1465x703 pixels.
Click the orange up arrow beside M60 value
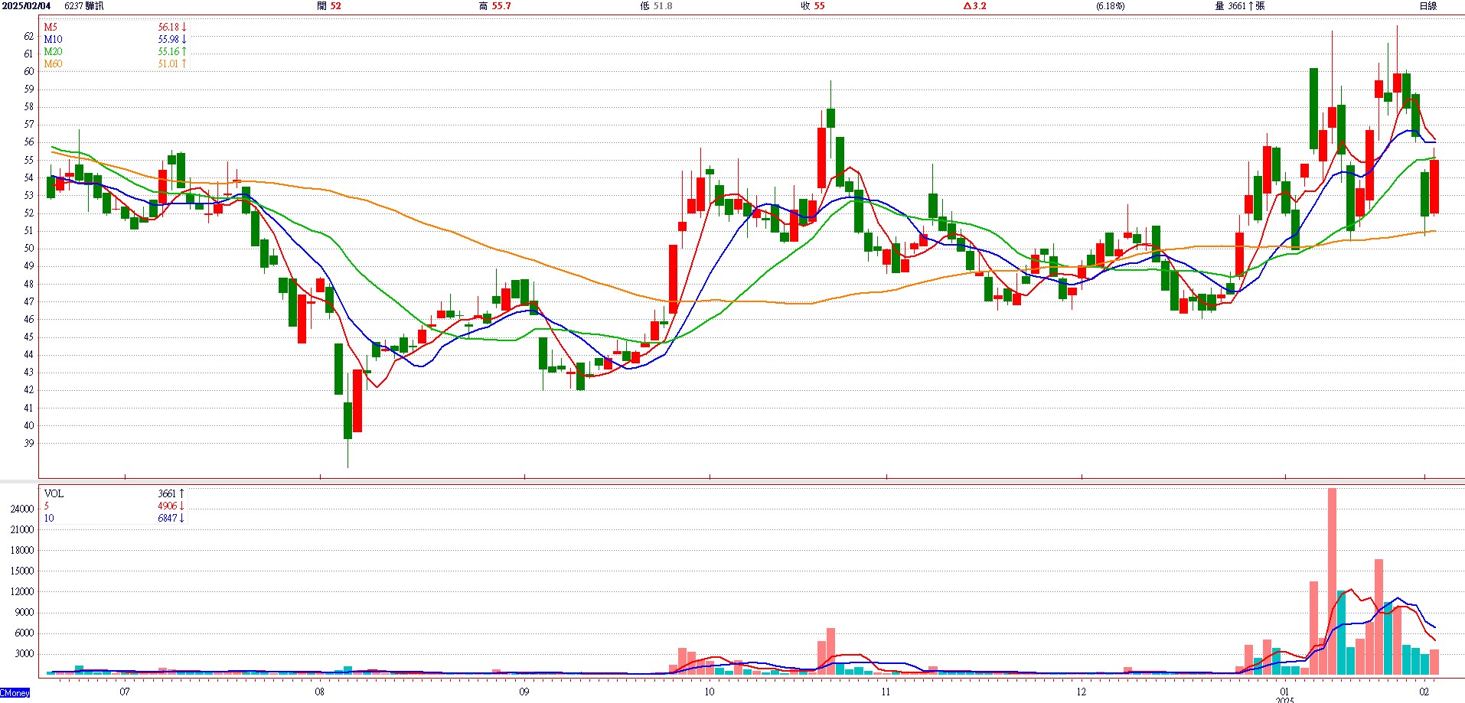pos(184,63)
